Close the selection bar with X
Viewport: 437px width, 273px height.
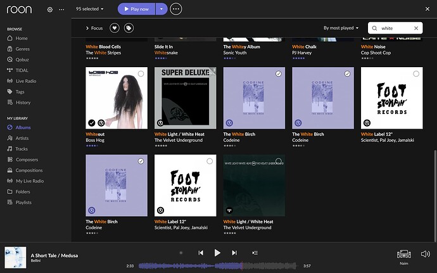[427, 9]
